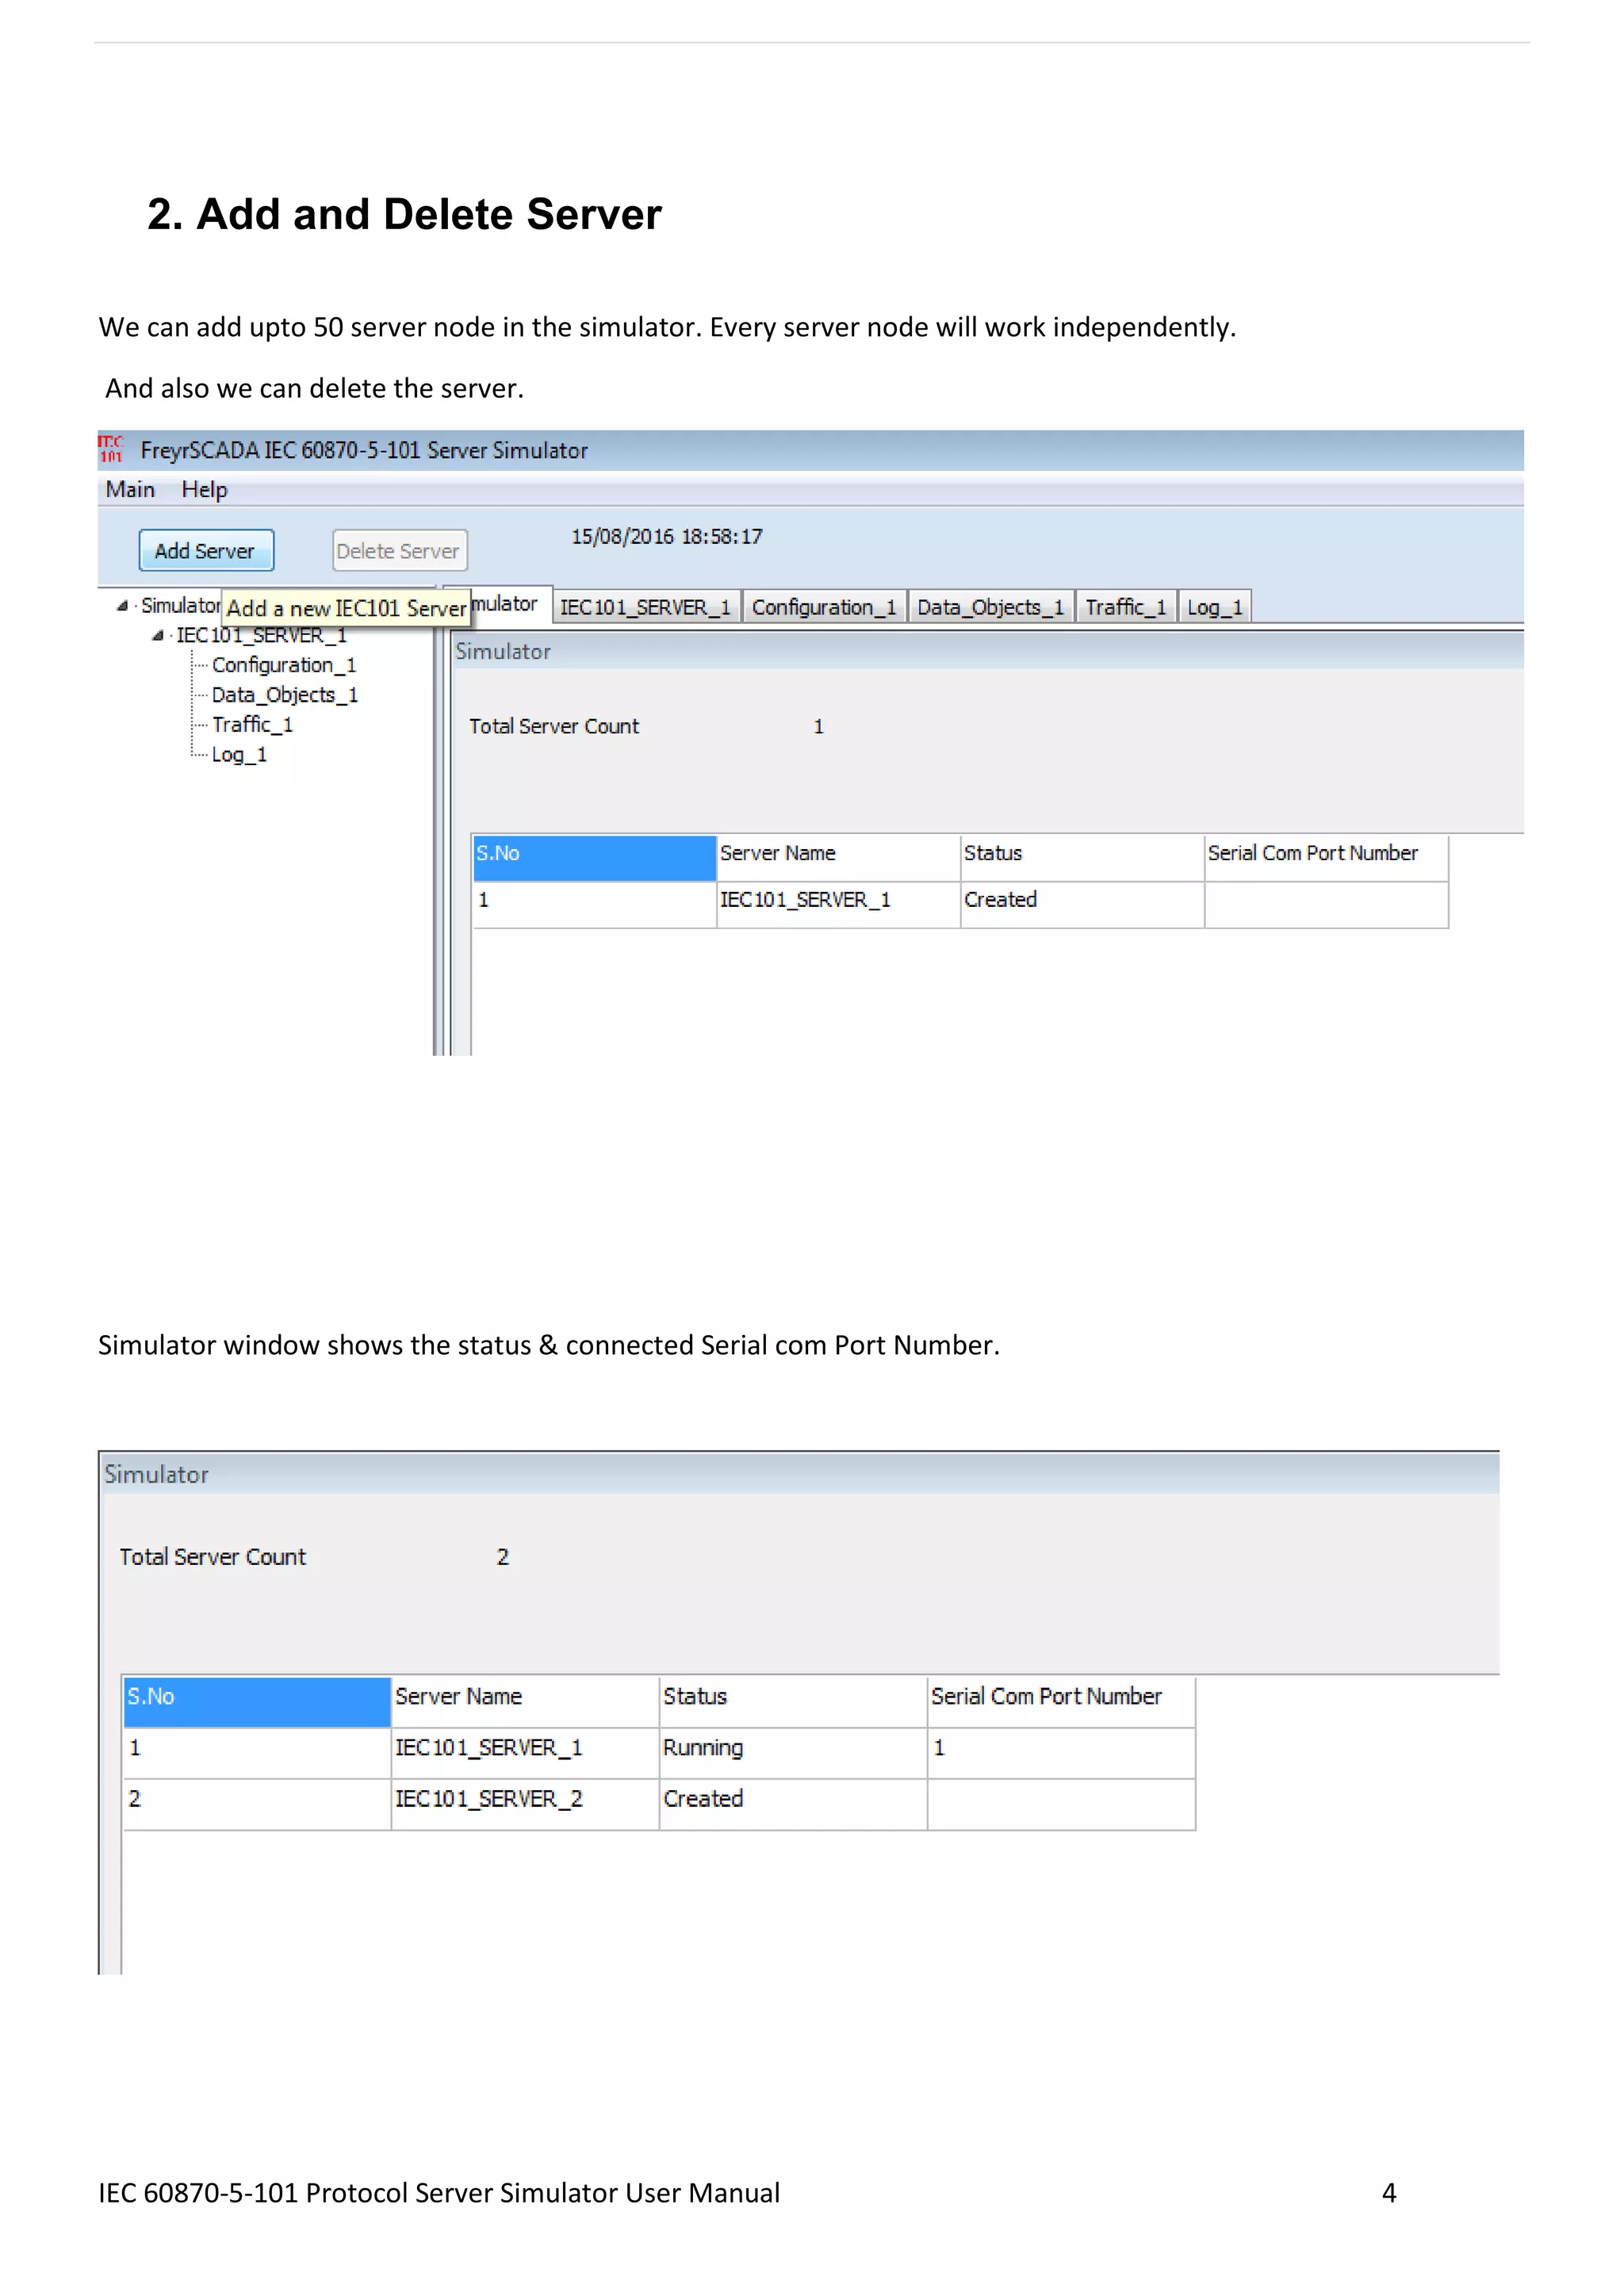Image resolution: width=1624 pixels, height=2296 pixels.
Task: Click the Total Server Count value 1
Action: (x=818, y=727)
